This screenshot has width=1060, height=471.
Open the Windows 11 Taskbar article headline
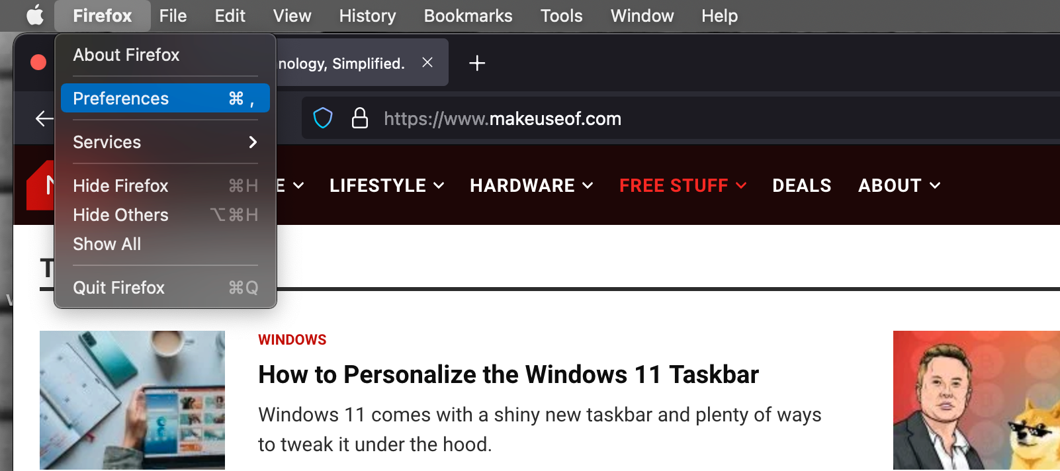(508, 374)
